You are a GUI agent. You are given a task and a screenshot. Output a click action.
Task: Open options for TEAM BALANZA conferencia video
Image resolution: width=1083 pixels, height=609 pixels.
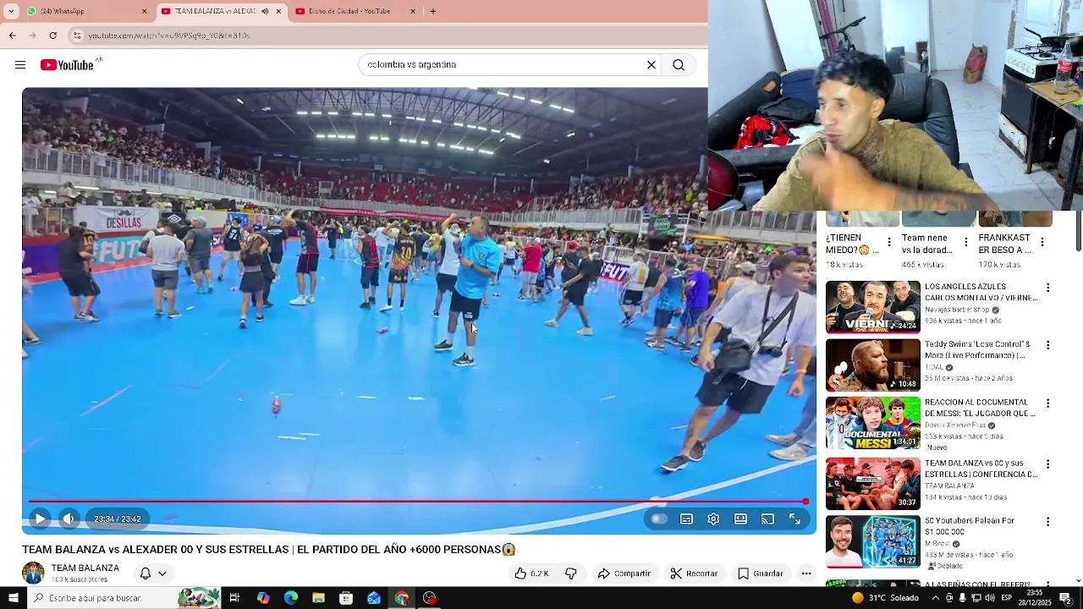(1047, 464)
